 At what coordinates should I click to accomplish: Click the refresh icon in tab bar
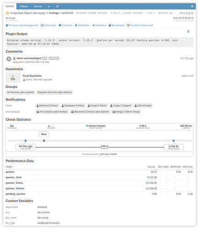(x=57, y=6)
